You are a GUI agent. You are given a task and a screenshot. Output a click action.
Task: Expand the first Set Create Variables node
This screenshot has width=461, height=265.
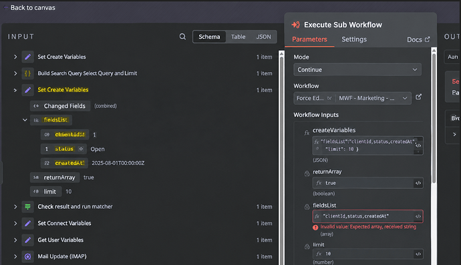click(15, 57)
